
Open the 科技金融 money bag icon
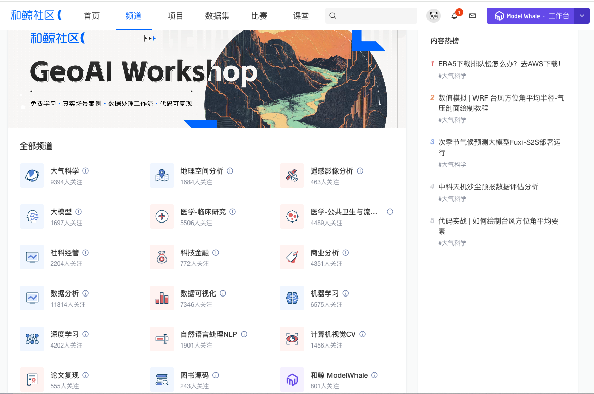click(162, 257)
